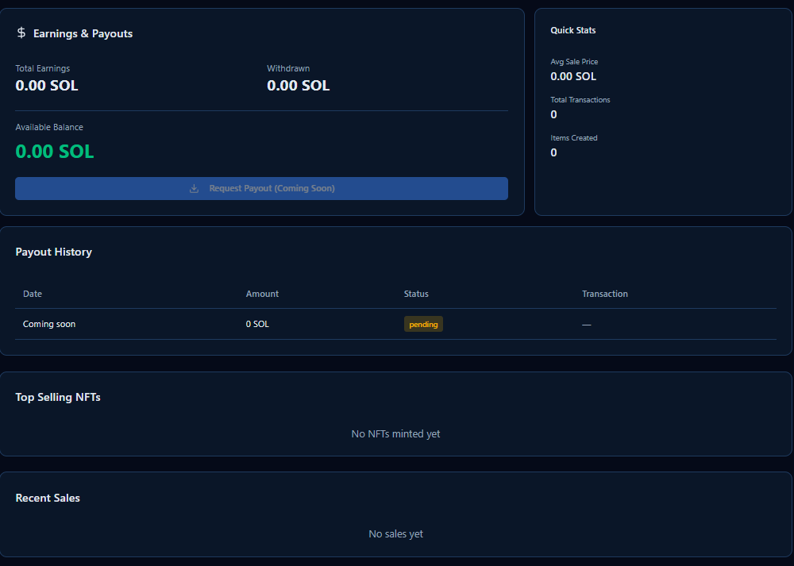This screenshot has height=566, width=794.
Task: Click the 0 value under Total Transactions
Action: pos(553,114)
